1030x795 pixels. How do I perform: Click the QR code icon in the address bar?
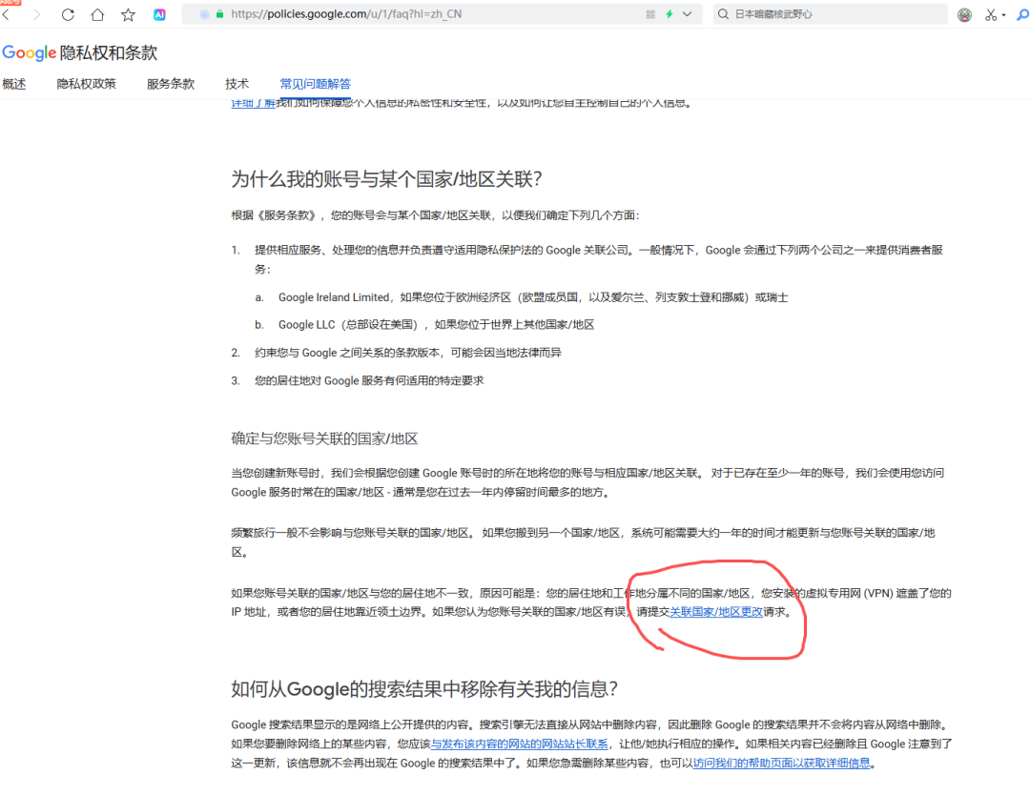point(650,15)
